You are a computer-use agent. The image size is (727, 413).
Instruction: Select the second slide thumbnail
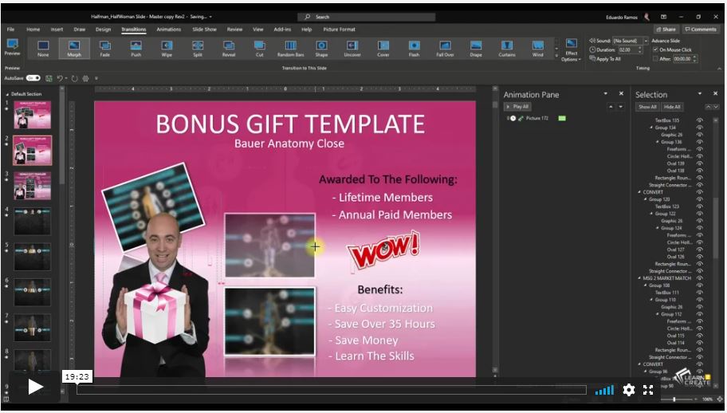click(x=33, y=149)
